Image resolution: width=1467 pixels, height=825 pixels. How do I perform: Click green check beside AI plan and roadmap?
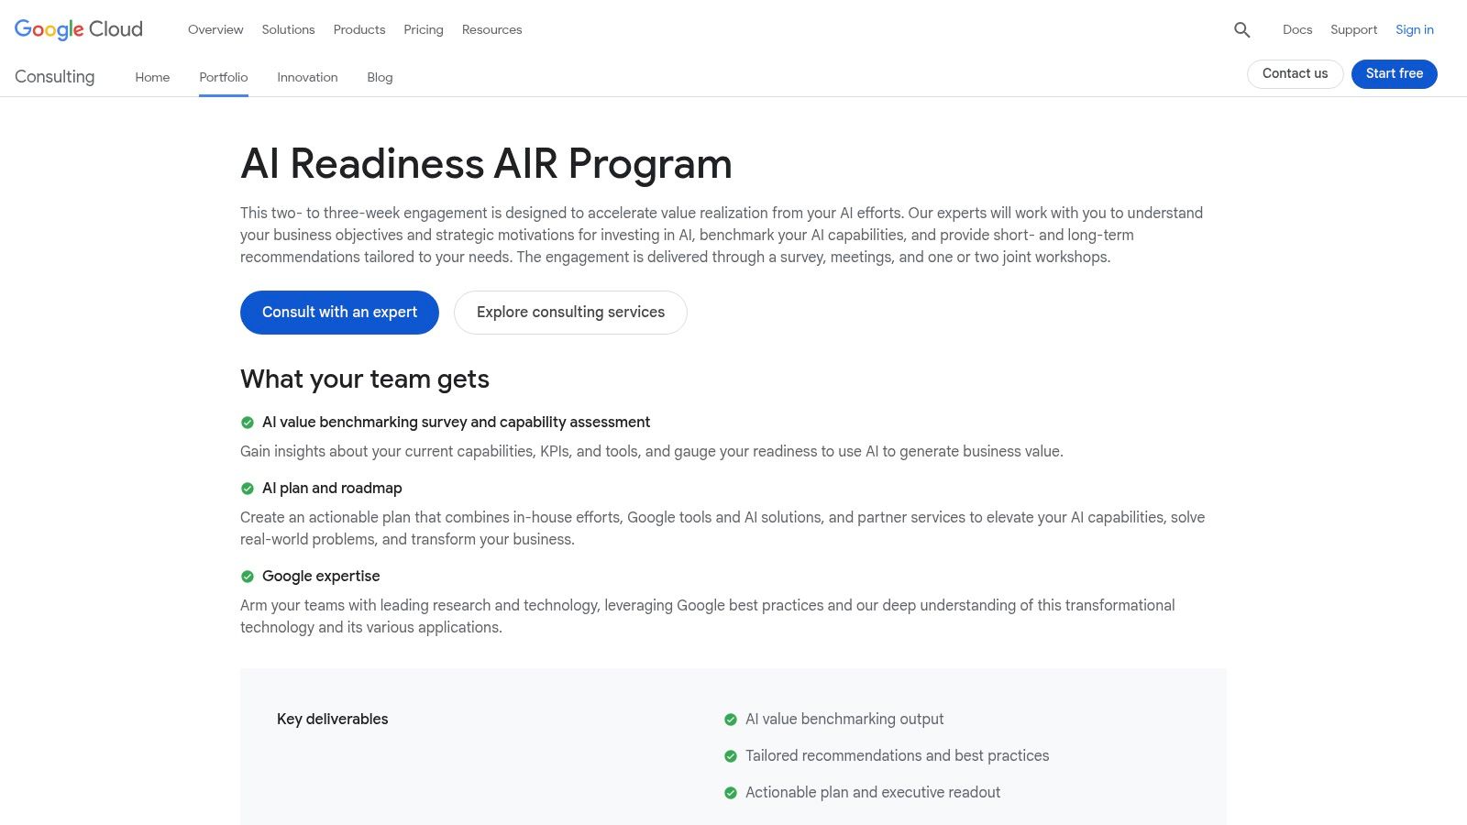tap(248, 489)
